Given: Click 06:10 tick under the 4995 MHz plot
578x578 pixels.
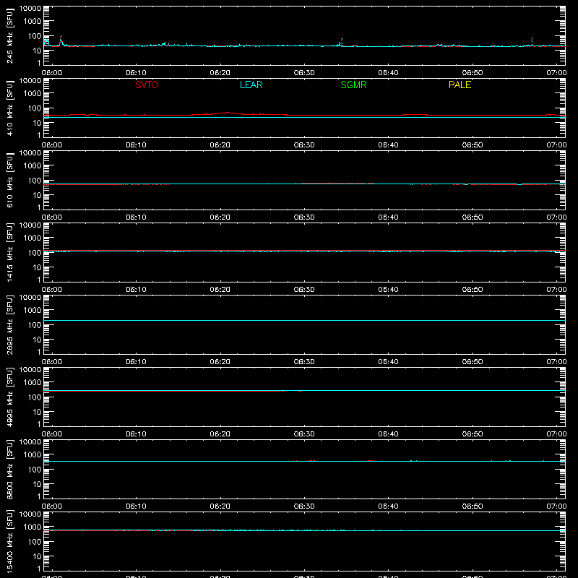Looking at the screenshot, I should [136, 434].
